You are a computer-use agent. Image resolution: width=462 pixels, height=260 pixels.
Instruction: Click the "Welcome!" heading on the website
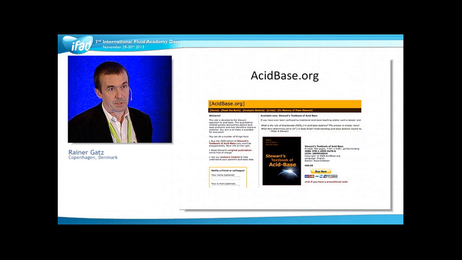pos(214,116)
